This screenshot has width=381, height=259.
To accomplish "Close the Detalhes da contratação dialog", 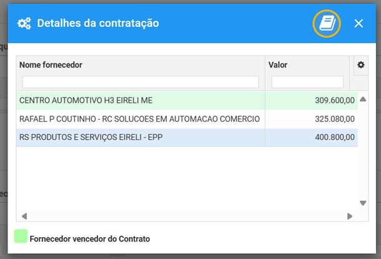I will (x=359, y=24).
